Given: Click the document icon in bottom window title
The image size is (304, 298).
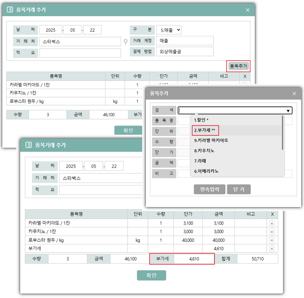Looking at the screenshot, I should click(x=29, y=145).
